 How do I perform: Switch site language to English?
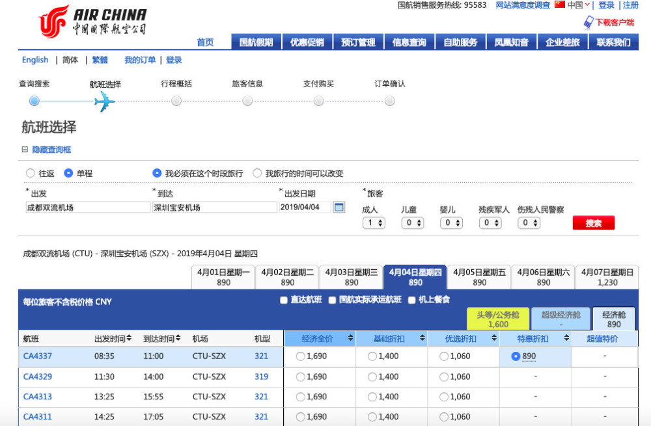[x=35, y=60]
